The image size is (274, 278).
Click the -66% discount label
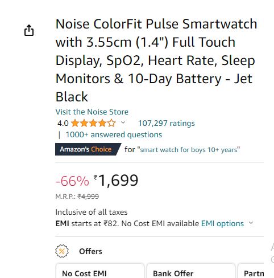[x=72, y=181]
